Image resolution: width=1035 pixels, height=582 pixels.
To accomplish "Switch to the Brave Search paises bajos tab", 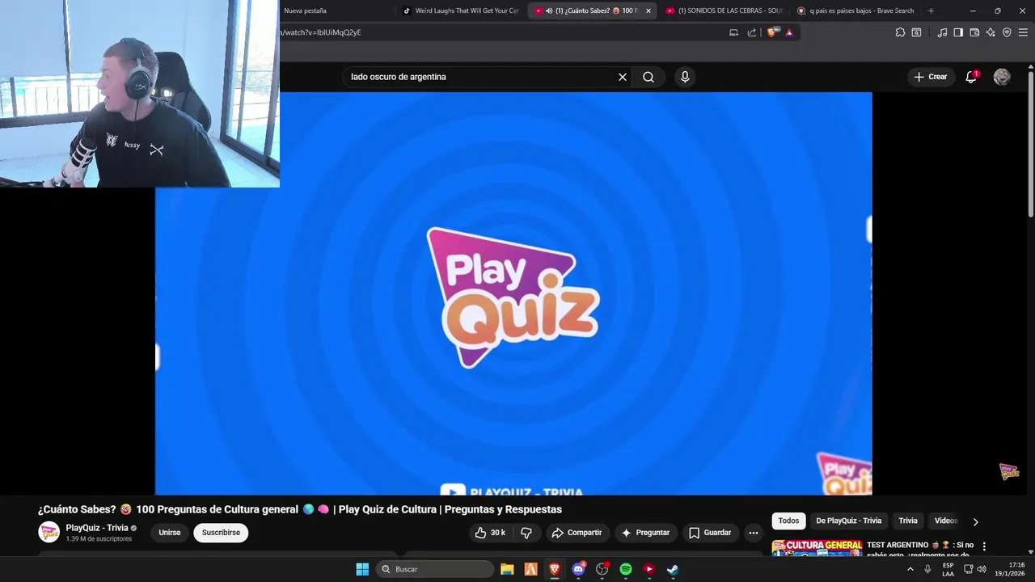I will click(x=855, y=11).
